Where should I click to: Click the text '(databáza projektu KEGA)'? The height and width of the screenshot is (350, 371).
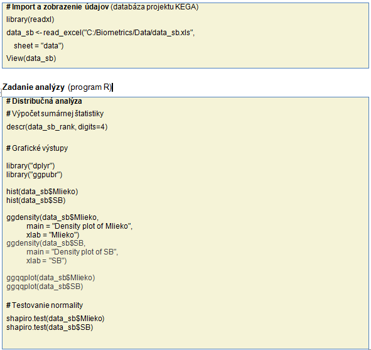pos(154,7)
